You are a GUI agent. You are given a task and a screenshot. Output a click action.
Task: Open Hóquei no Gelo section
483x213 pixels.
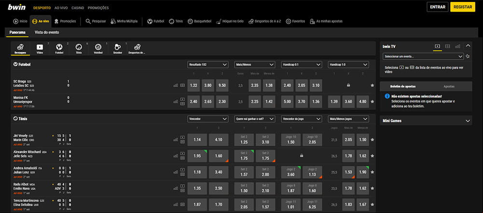(x=230, y=21)
